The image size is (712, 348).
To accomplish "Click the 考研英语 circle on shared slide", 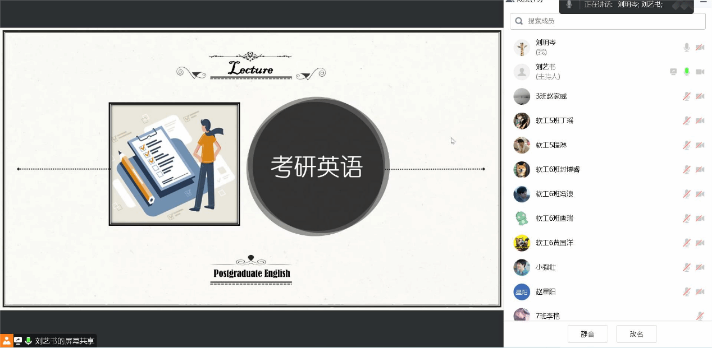I will (x=318, y=166).
